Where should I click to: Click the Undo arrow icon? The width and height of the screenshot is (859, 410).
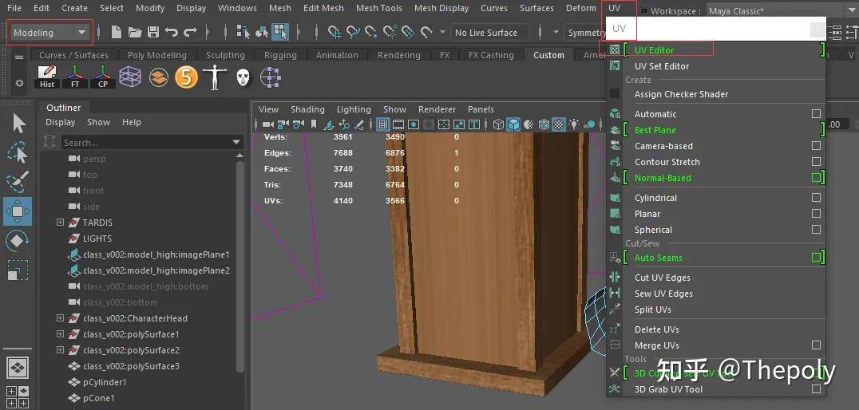click(x=171, y=33)
